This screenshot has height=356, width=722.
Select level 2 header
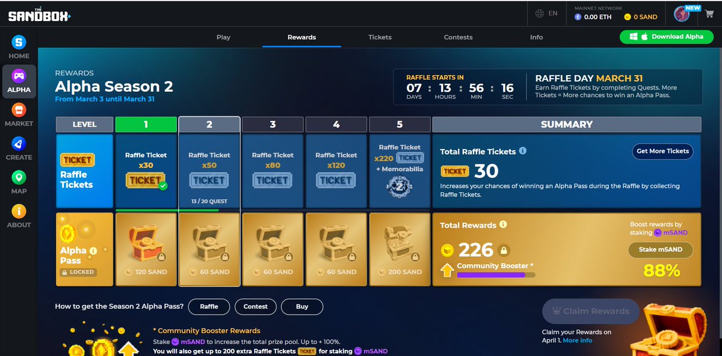tap(209, 124)
